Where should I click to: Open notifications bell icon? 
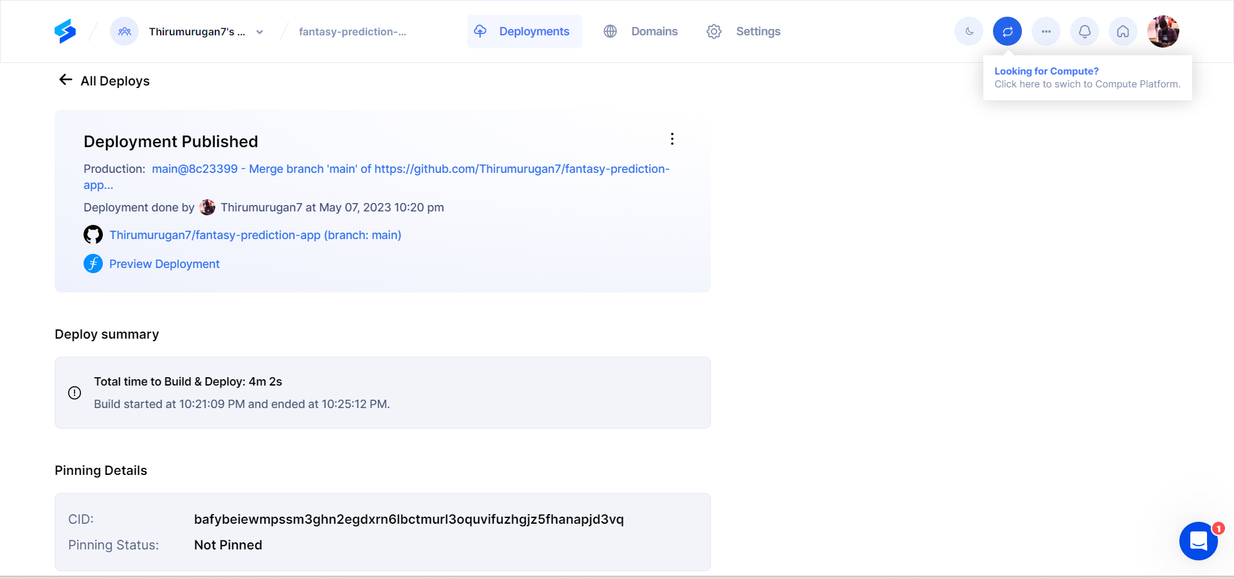(x=1085, y=31)
